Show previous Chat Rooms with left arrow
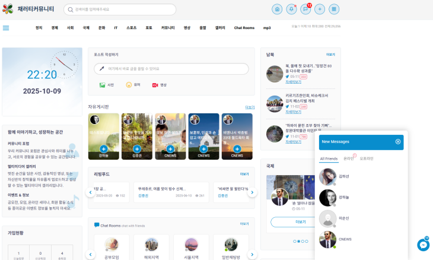This screenshot has height=260, width=433. click(91, 255)
